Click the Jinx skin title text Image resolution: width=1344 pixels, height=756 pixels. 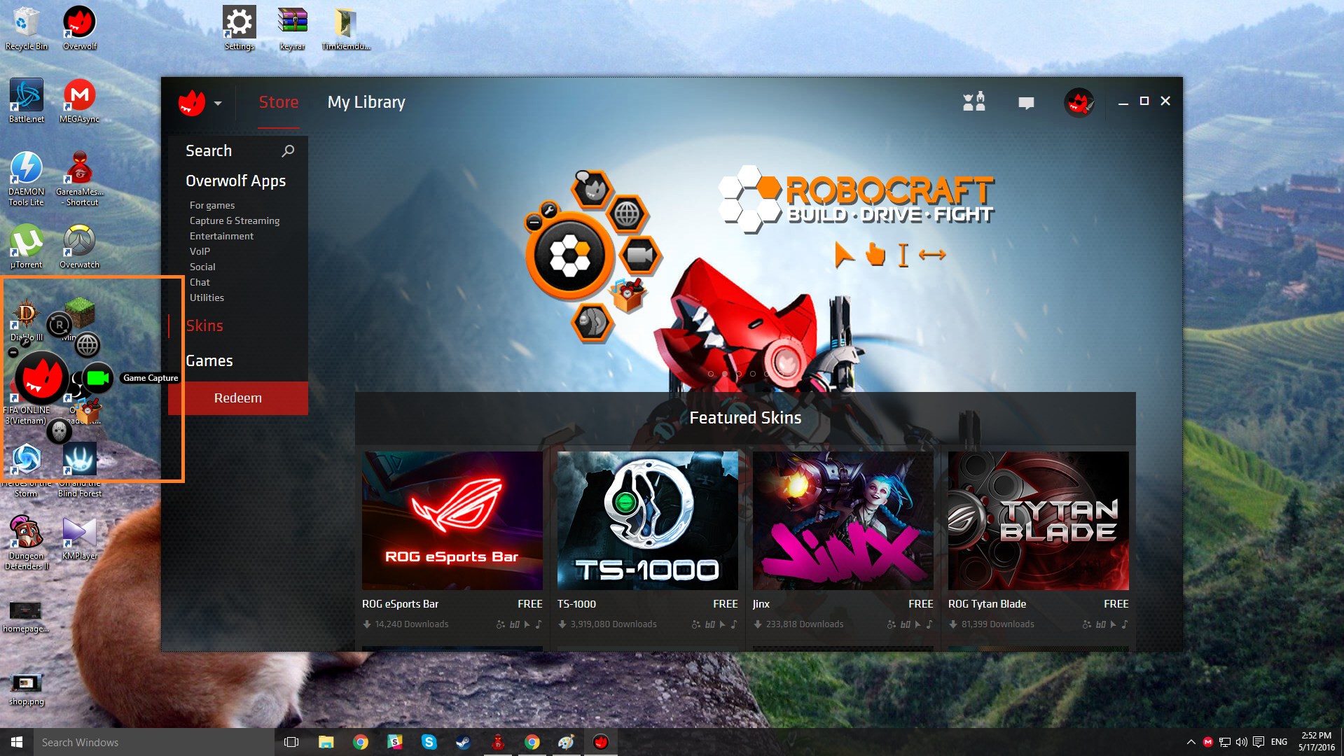pos(761,603)
